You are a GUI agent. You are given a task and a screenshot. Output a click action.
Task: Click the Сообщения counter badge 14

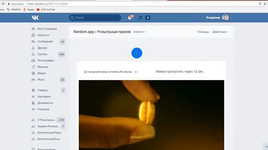[x=62, y=42]
